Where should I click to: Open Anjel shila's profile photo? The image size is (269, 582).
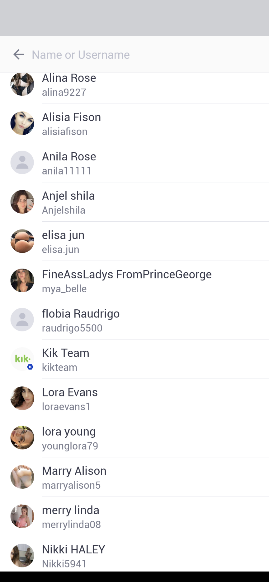point(22,202)
